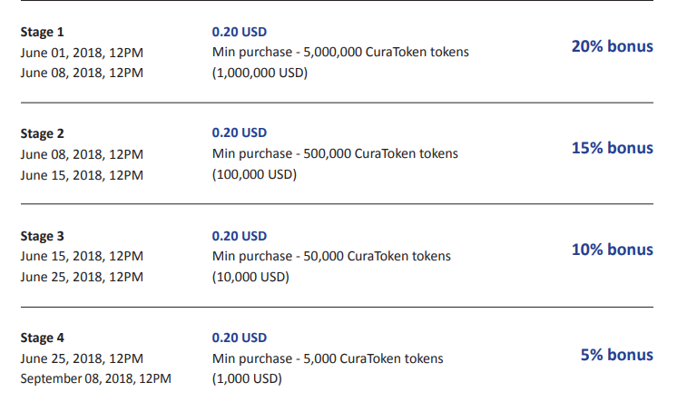Select the 15% bonus label
The image size is (677, 402).
pos(613,148)
